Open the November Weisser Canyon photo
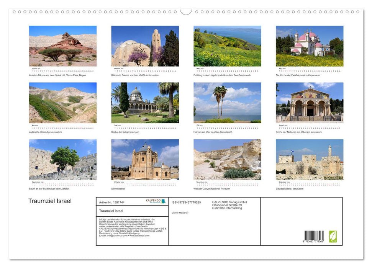The height and width of the screenshot is (268, 372). tap(227, 159)
